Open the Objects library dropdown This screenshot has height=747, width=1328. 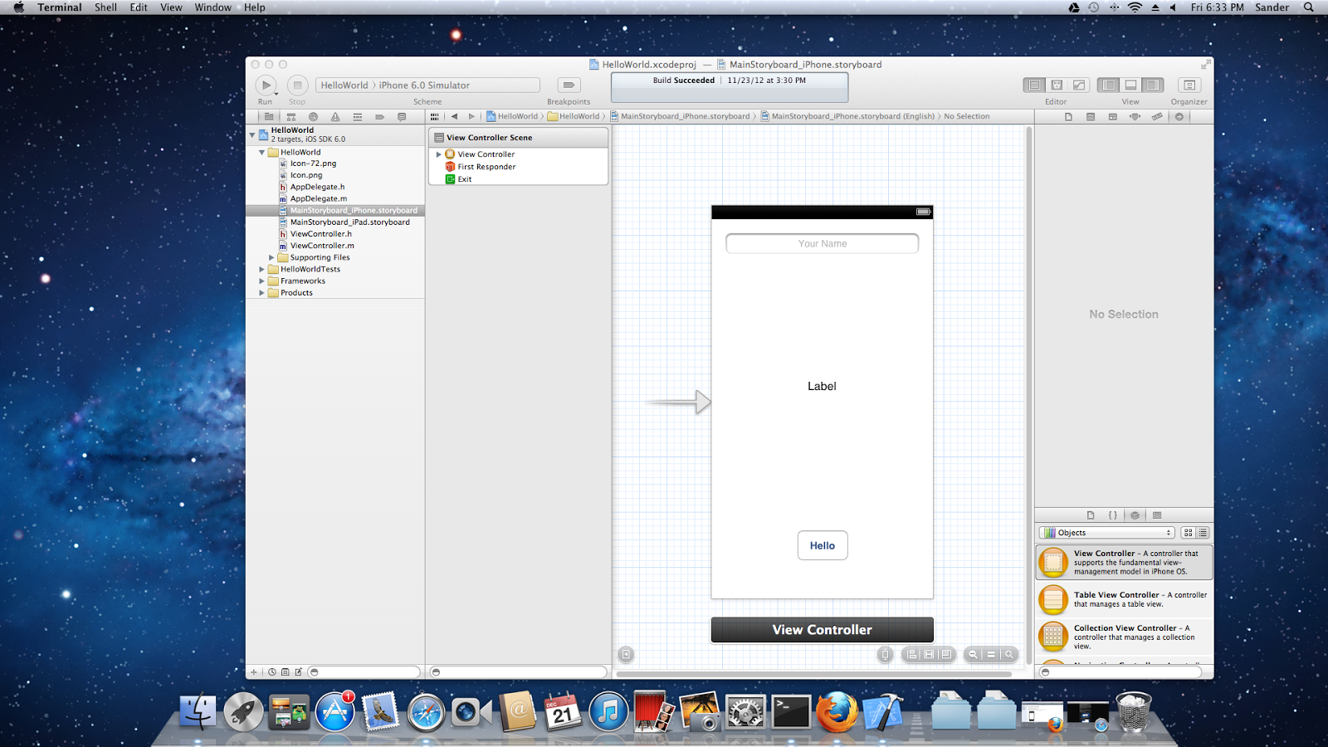pos(1107,533)
